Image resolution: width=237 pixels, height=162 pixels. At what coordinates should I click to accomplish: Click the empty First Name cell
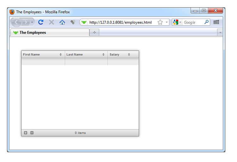point(43,62)
